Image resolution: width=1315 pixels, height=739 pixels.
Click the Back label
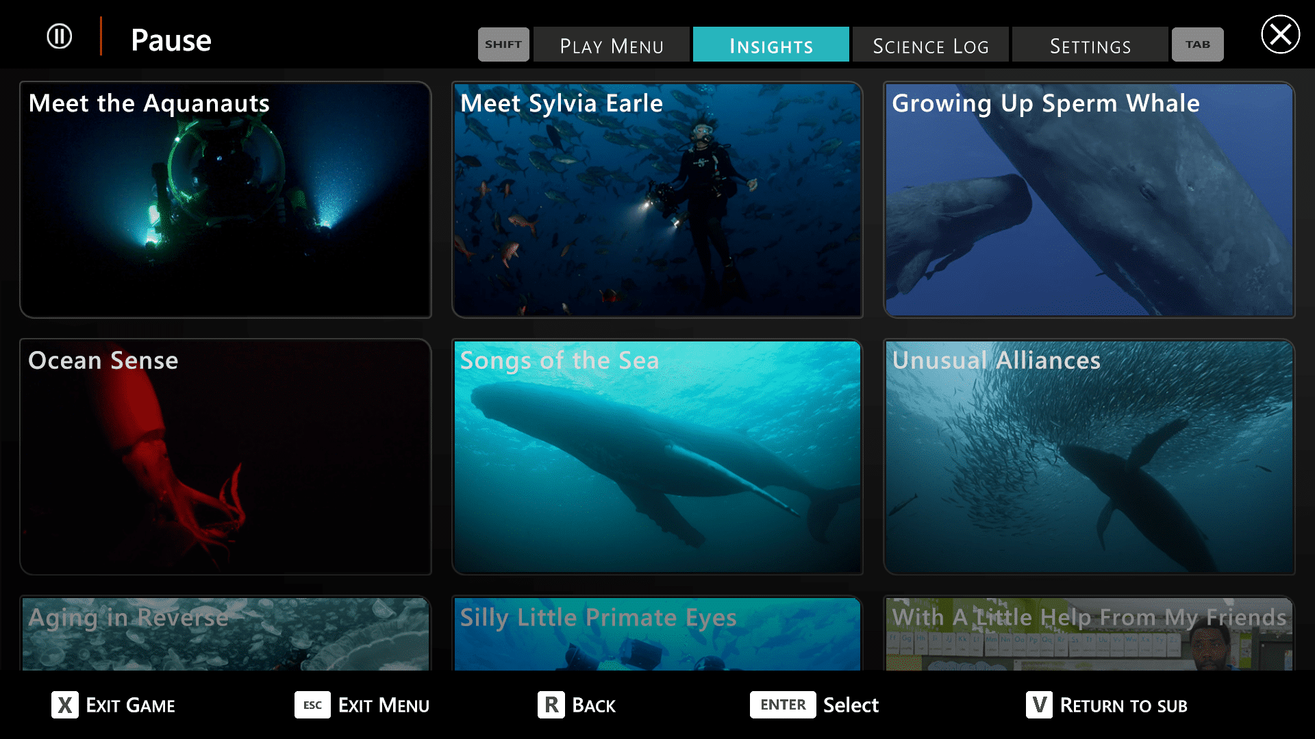pyautogui.click(x=594, y=705)
